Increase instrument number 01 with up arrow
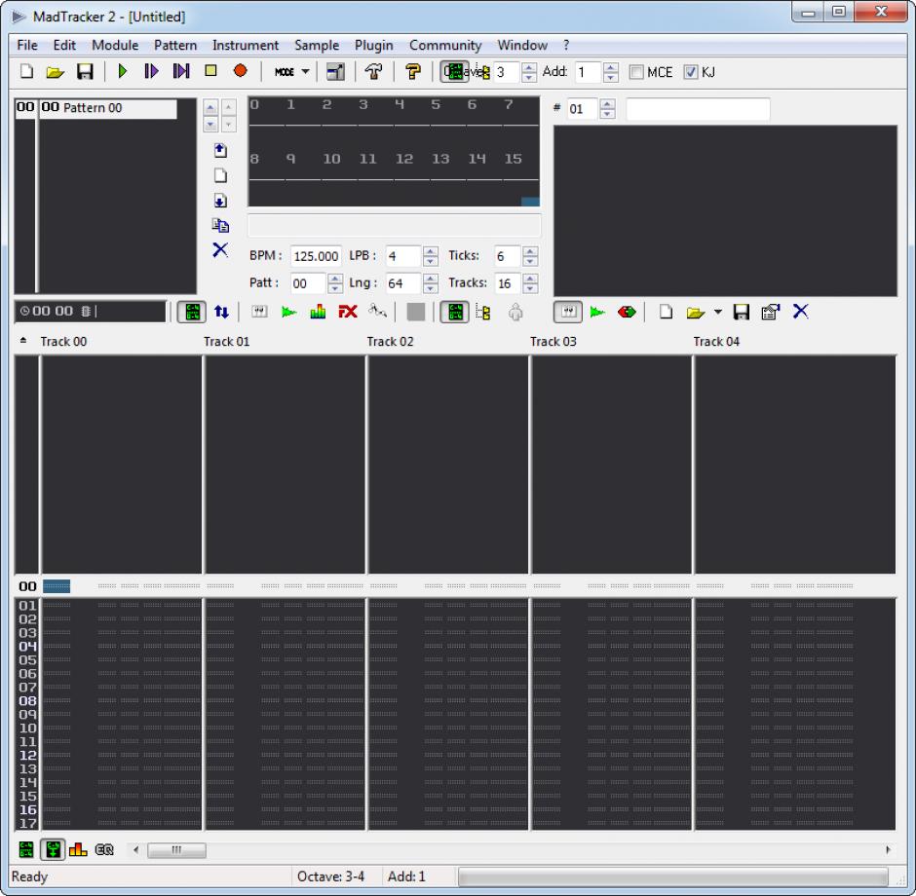Viewport: 916px width, 896px height. [x=607, y=104]
